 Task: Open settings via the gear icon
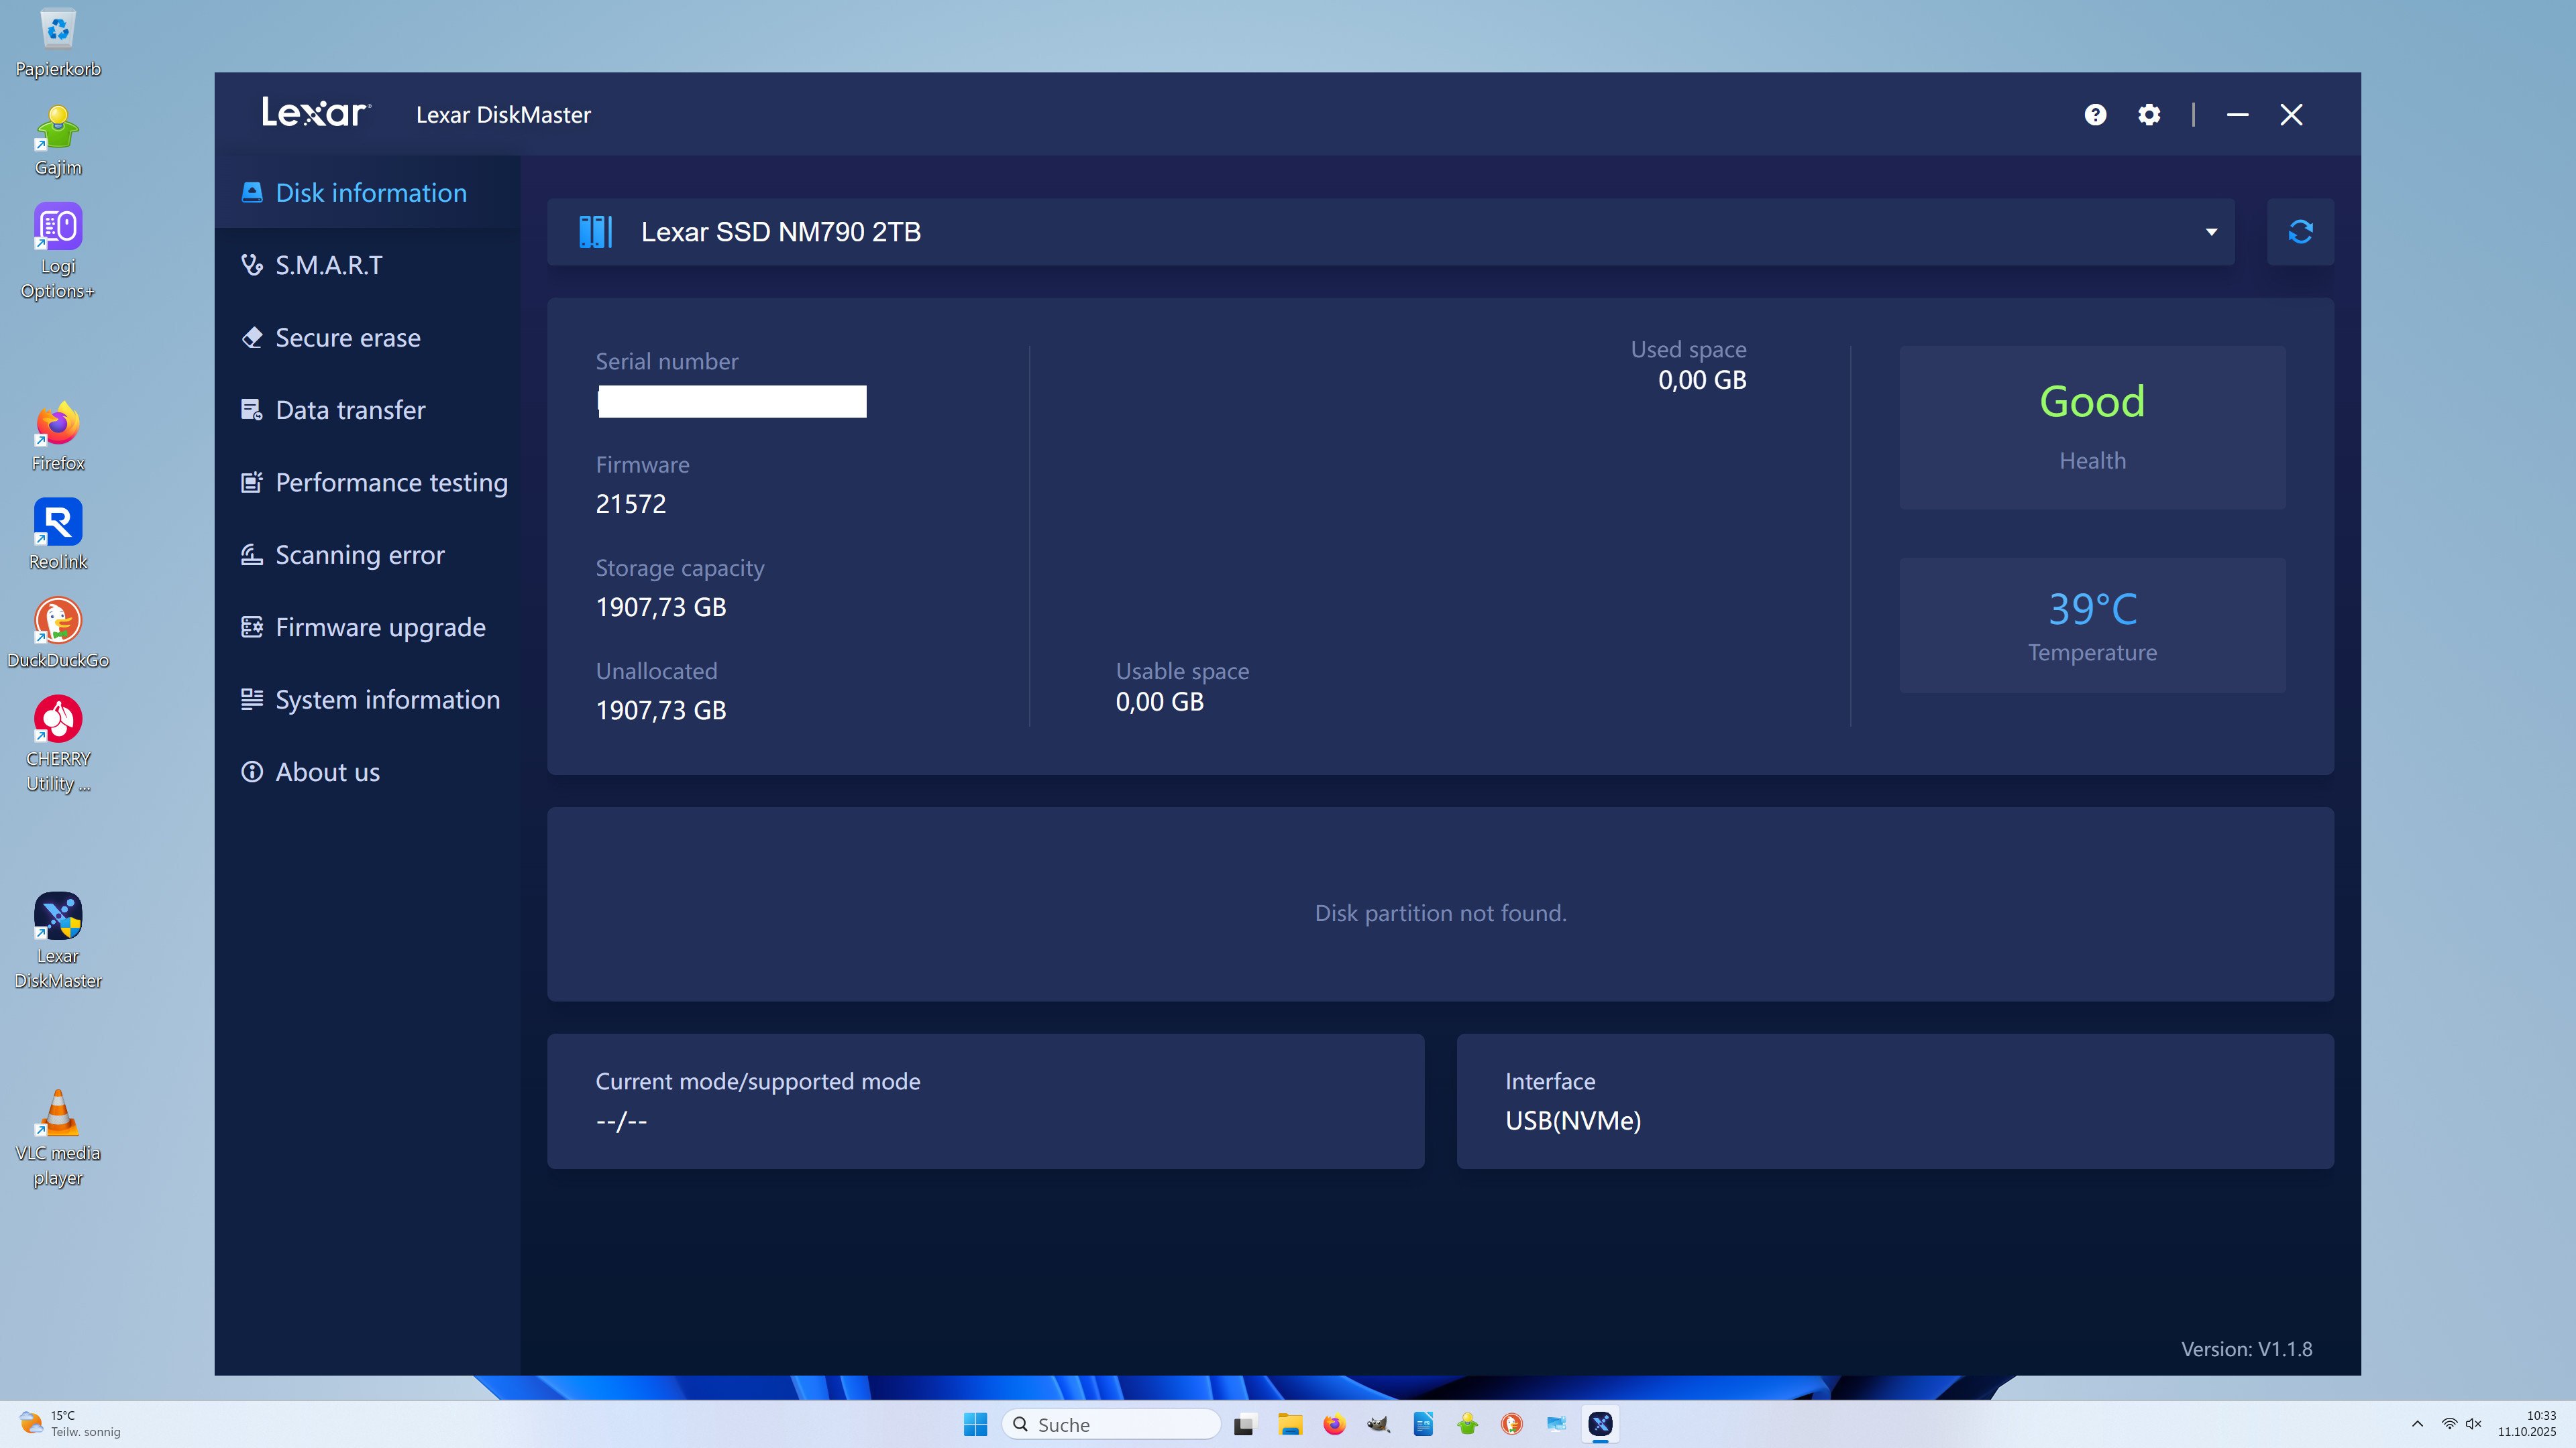pyautogui.click(x=2149, y=115)
